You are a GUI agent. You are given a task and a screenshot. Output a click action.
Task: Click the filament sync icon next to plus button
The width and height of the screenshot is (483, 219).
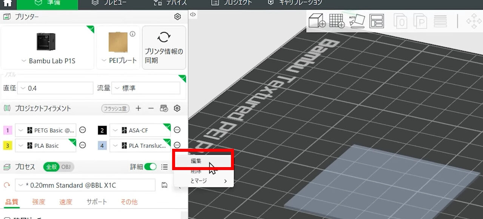[164, 108]
